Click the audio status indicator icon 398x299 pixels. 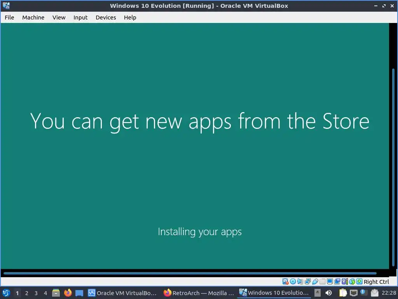(x=300, y=281)
